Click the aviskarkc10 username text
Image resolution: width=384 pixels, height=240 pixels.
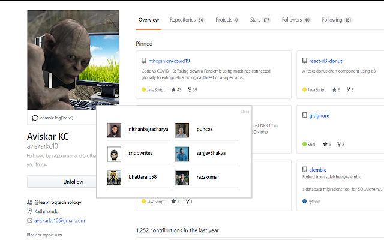pos(43,146)
